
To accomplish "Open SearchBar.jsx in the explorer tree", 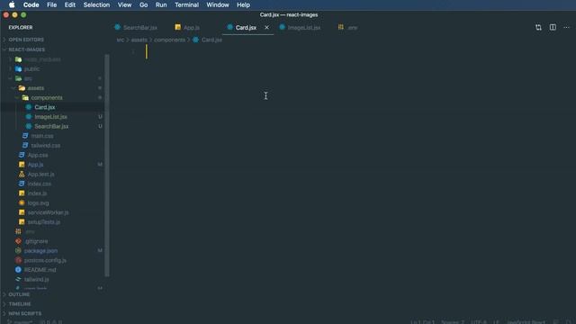I will [x=51, y=126].
